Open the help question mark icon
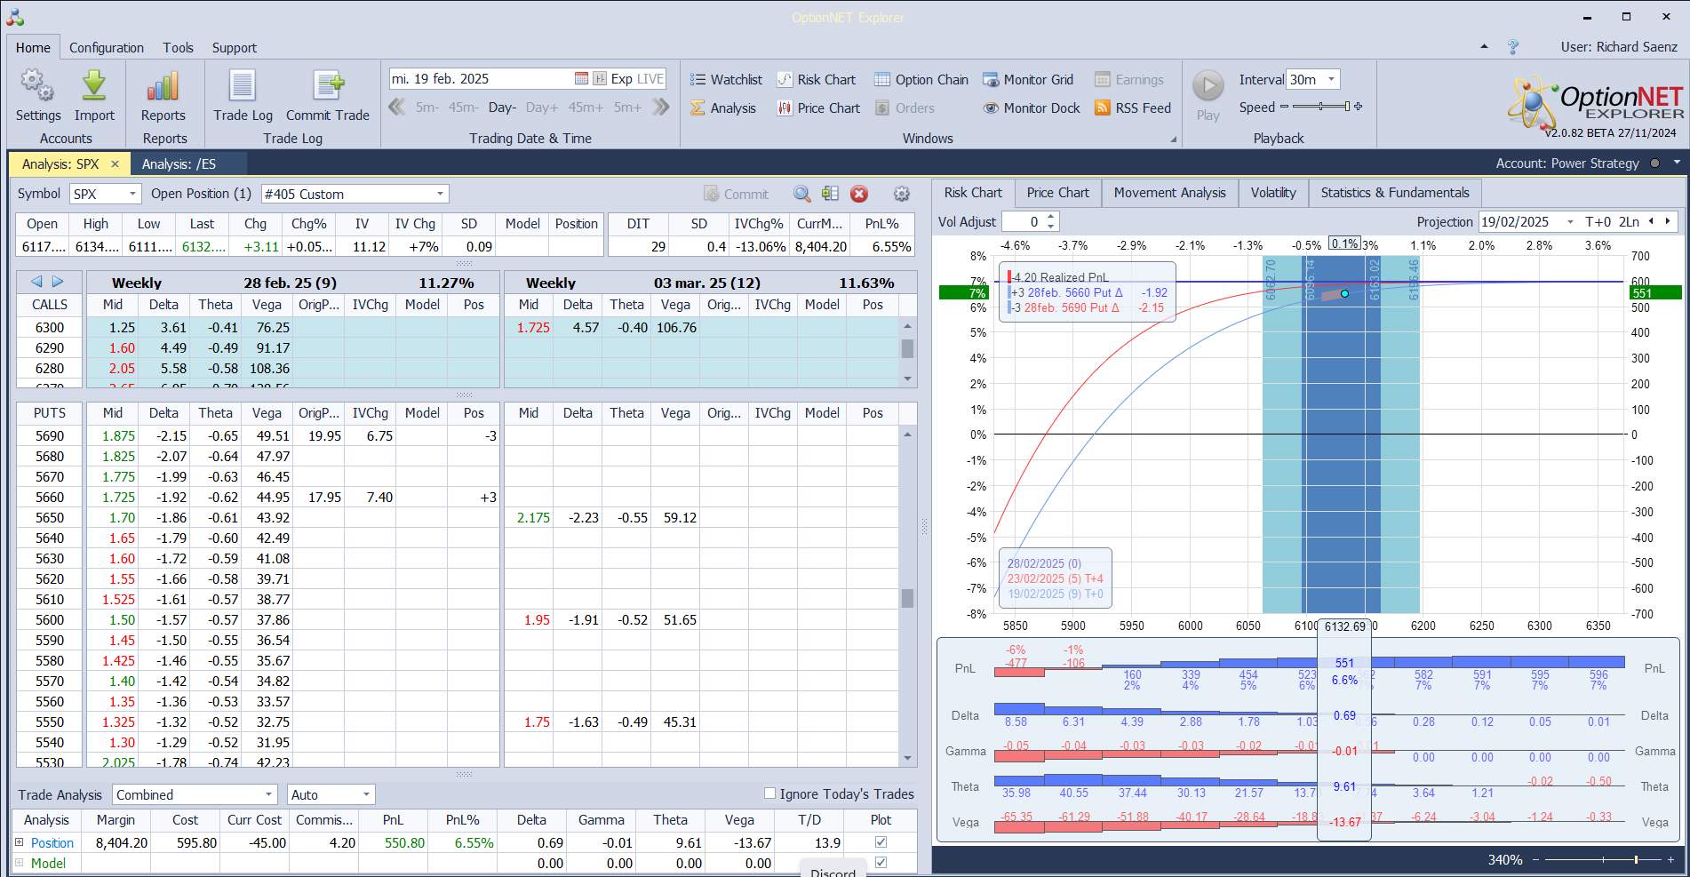The height and width of the screenshot is (877, 1690). pos(1513,47)
